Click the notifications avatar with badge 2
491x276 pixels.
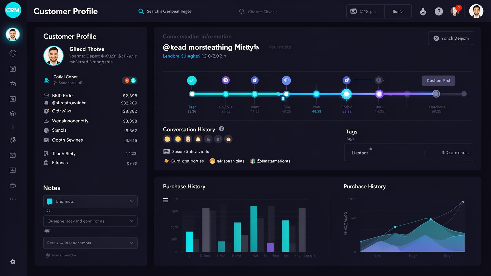pos(455,11)
